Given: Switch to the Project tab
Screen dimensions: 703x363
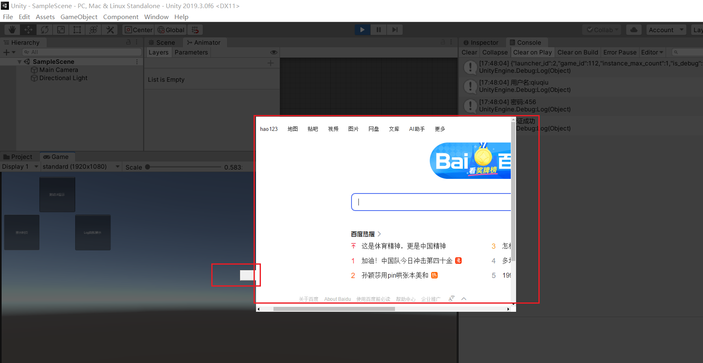Looking at the screenshot, I should [x=18, y=157].
